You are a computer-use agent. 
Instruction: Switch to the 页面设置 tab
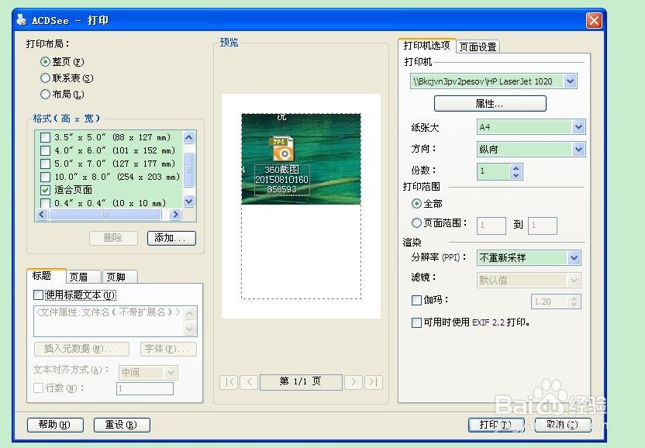tap(478, 47)
